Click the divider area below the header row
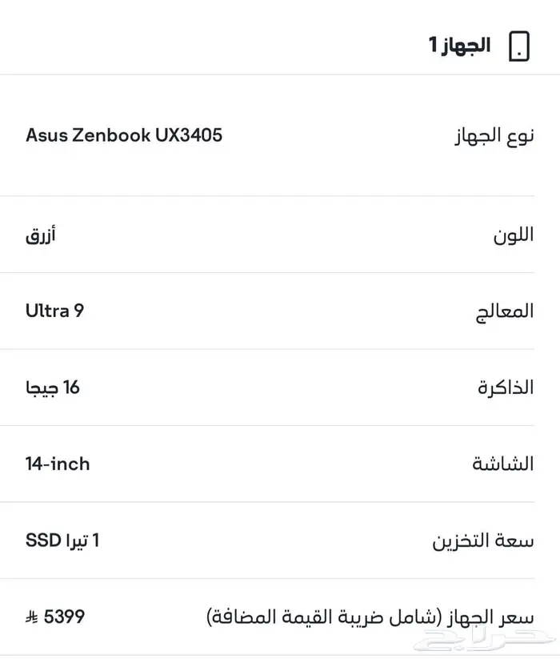Screen dimensions: 560x659 pyautogui.click(x=280, y=74)
